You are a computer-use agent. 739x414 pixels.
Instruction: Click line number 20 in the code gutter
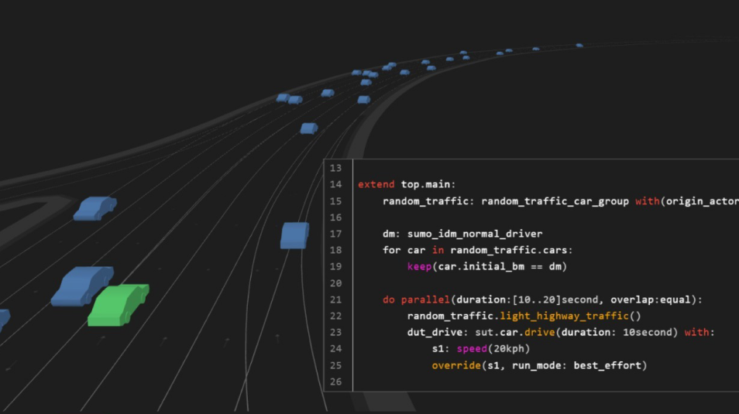335,283
